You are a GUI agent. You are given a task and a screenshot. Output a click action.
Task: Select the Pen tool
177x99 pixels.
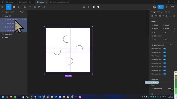click(25, 7)
